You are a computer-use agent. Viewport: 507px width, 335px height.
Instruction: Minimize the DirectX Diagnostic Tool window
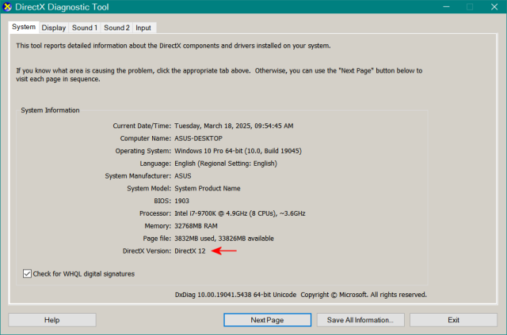click(433, 7)
